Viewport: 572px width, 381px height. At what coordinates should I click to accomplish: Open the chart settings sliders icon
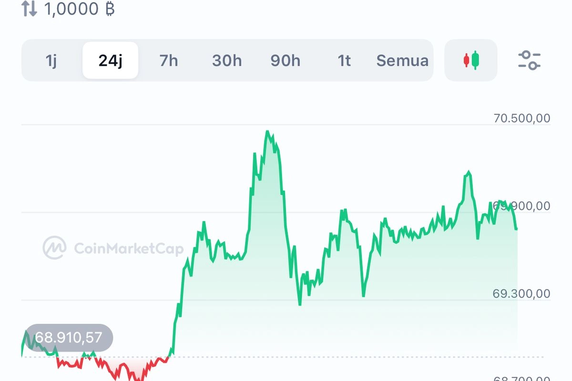tap(531, 60)
